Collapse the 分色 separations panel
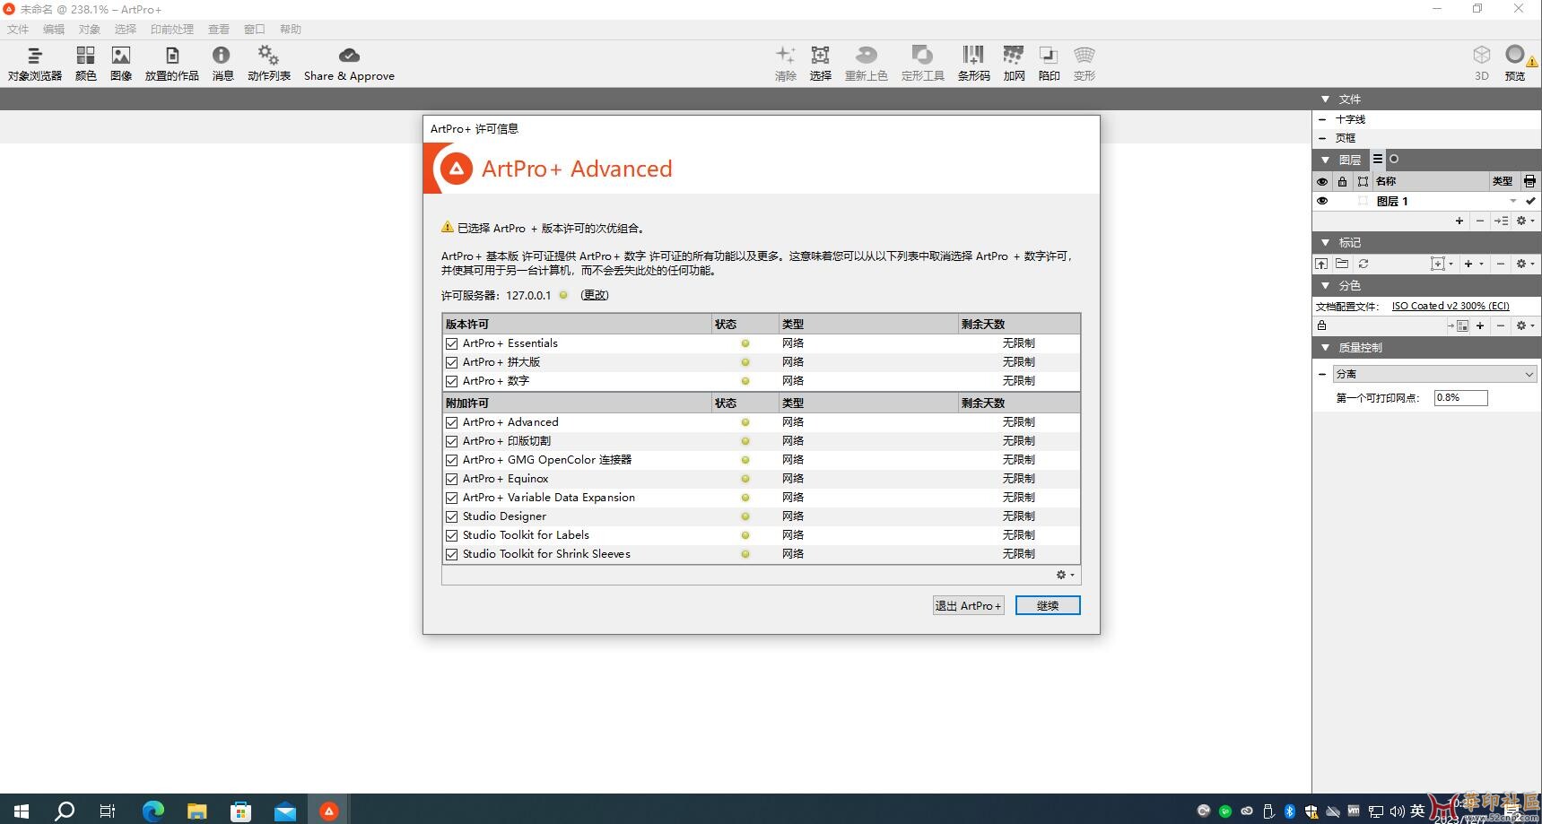Image resolution: width=1542 pixels, height=824 pixels. click(1325, 285)
